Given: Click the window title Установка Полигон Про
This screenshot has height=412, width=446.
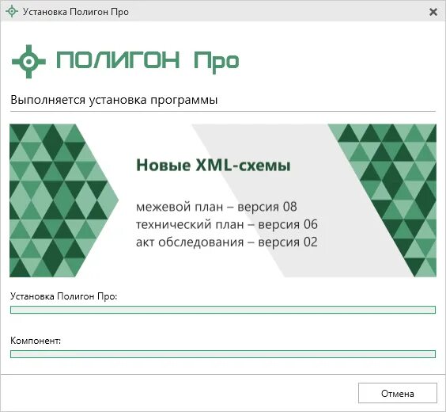Looking at the screenshot, I should point(76,12).
